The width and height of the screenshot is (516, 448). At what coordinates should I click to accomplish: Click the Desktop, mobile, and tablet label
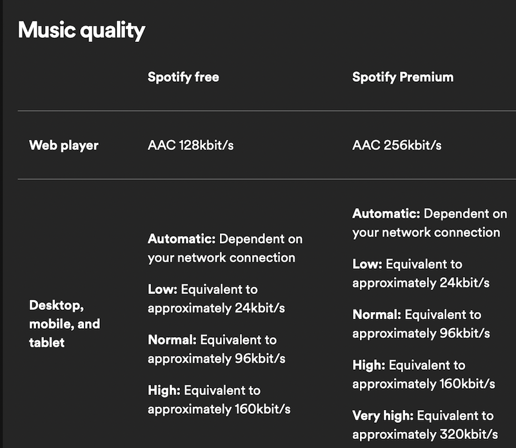[64, 324]
